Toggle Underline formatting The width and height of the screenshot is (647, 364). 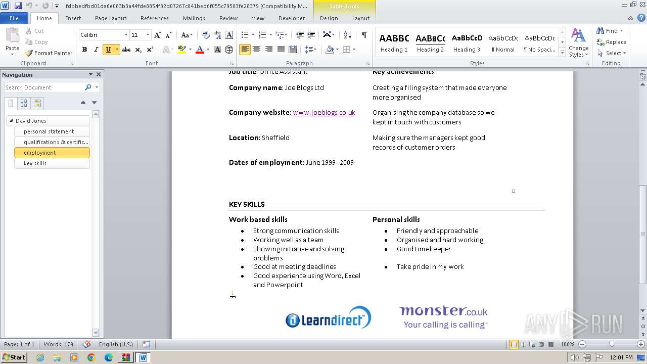(x=108, y=50)
